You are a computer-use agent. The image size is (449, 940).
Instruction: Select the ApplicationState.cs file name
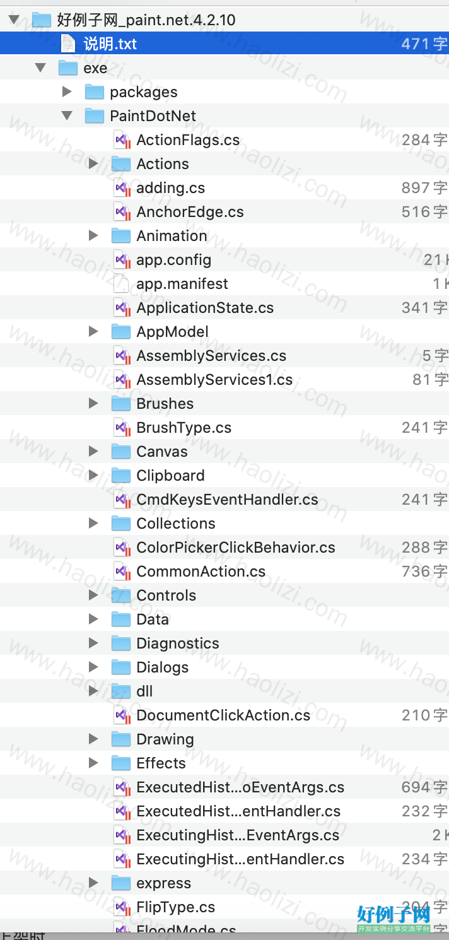[205, 308]
